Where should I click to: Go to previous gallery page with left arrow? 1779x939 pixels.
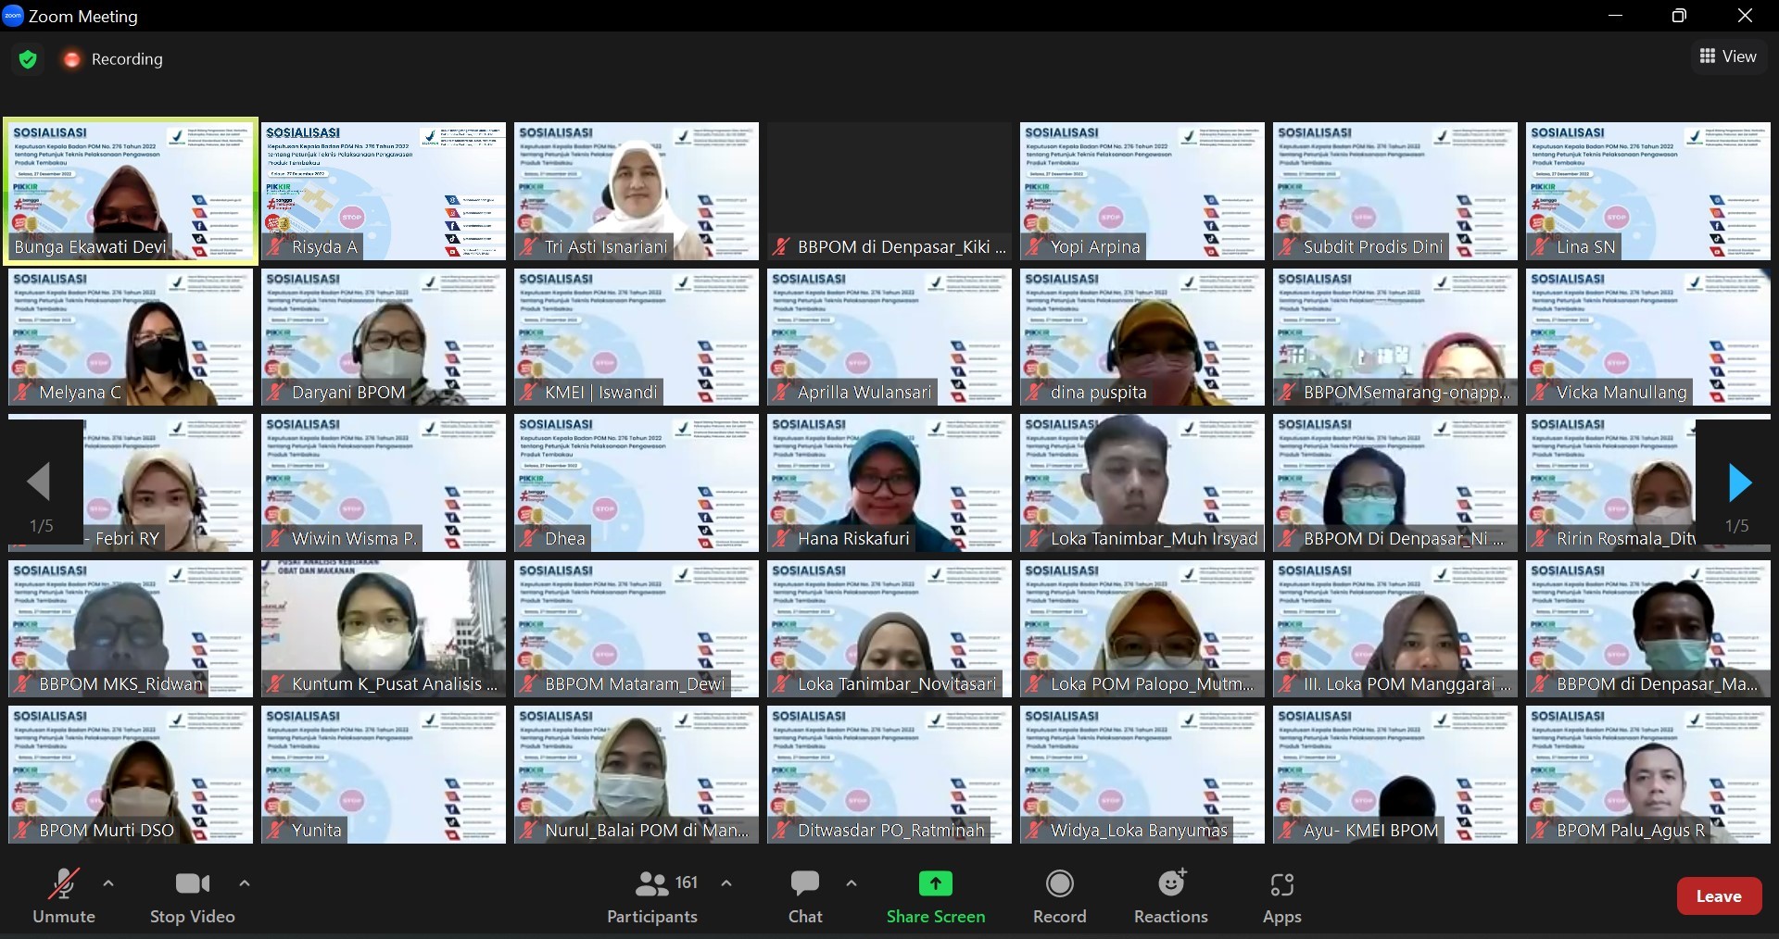39,482
